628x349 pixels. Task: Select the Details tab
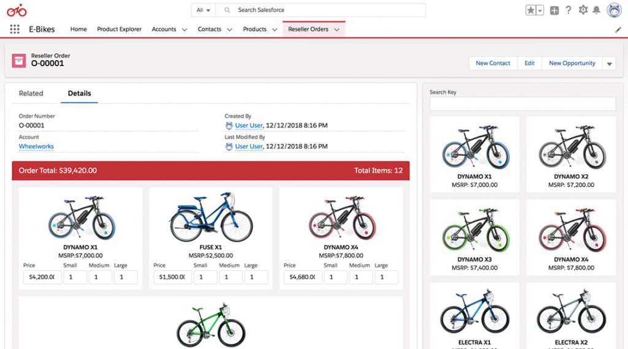79,93
